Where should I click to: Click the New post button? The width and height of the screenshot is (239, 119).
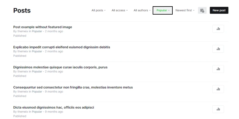pyautogui.click(x=219, y=10)
